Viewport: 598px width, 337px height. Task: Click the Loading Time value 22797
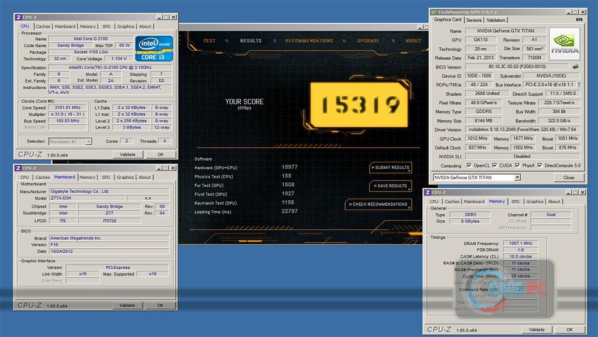coord(290,211)
